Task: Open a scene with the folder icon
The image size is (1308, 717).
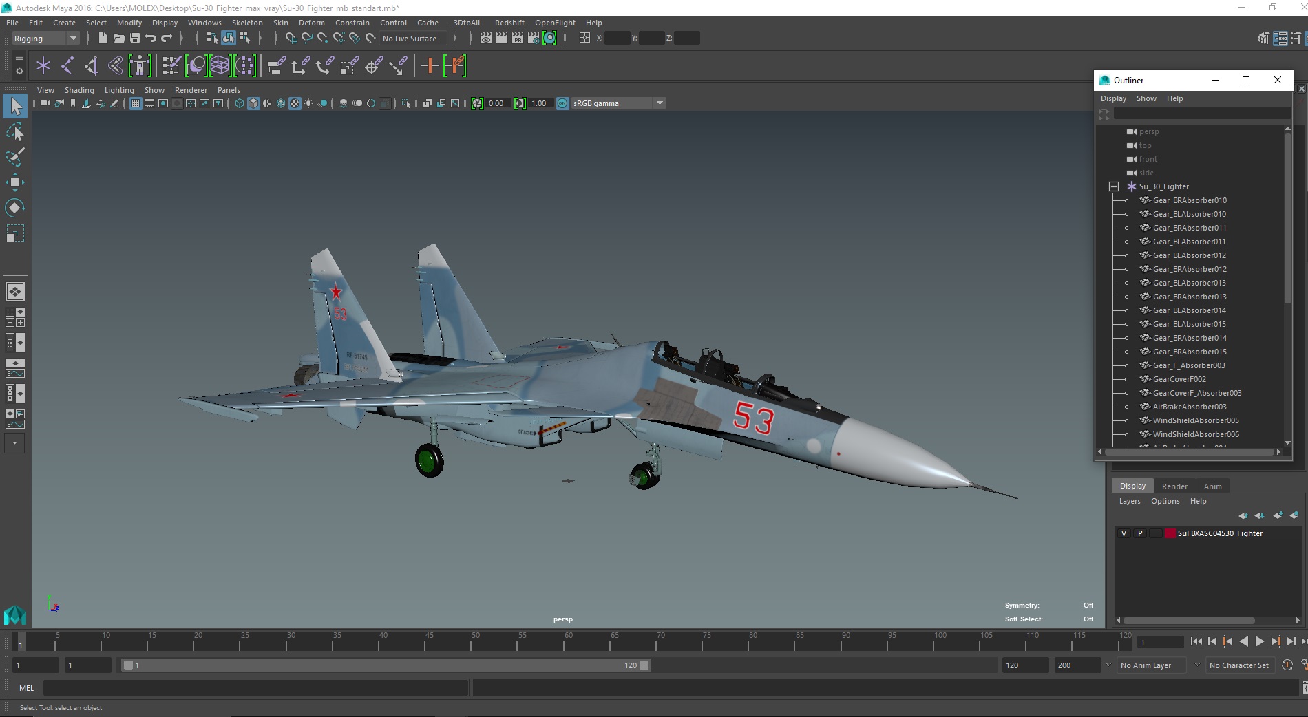Action: 118,39
